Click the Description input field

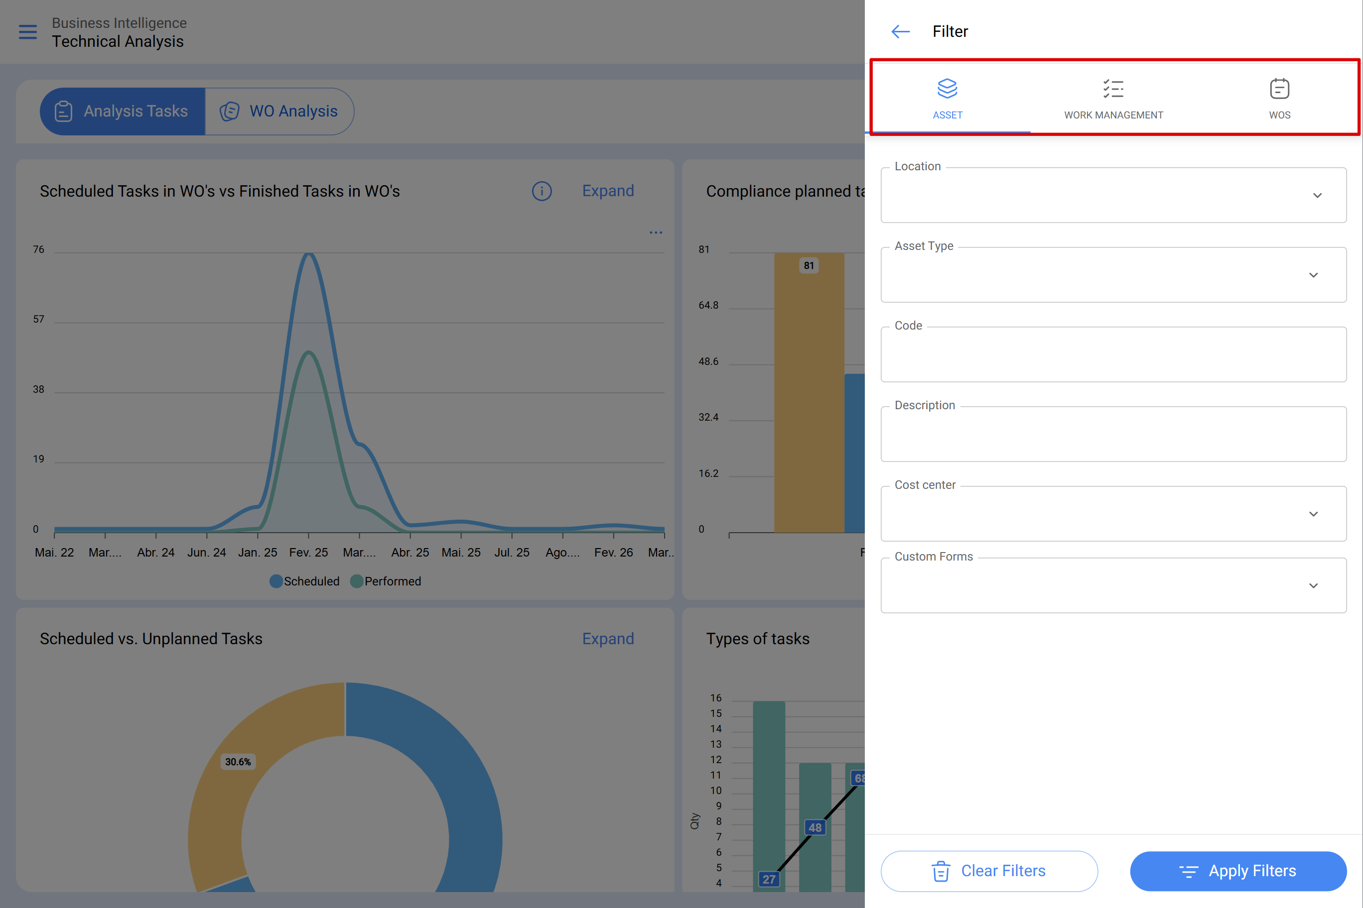[1113, 434]
